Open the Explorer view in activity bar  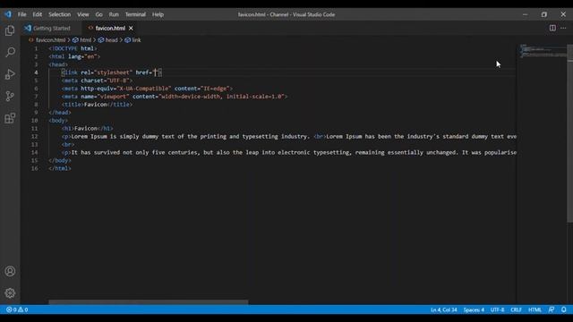[x=10, y=30]
